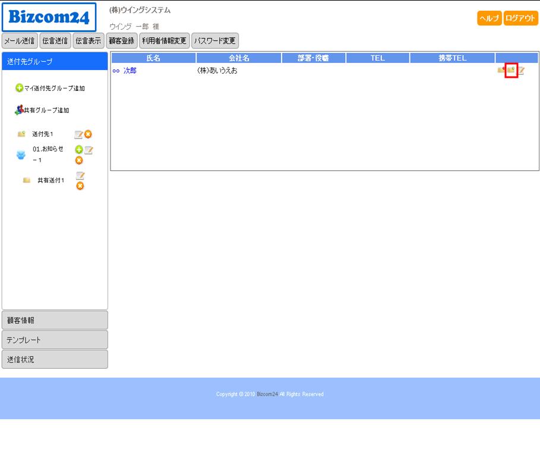Open the メール送信 menu tab
The image size is (540, 456).
pos(19,41)
